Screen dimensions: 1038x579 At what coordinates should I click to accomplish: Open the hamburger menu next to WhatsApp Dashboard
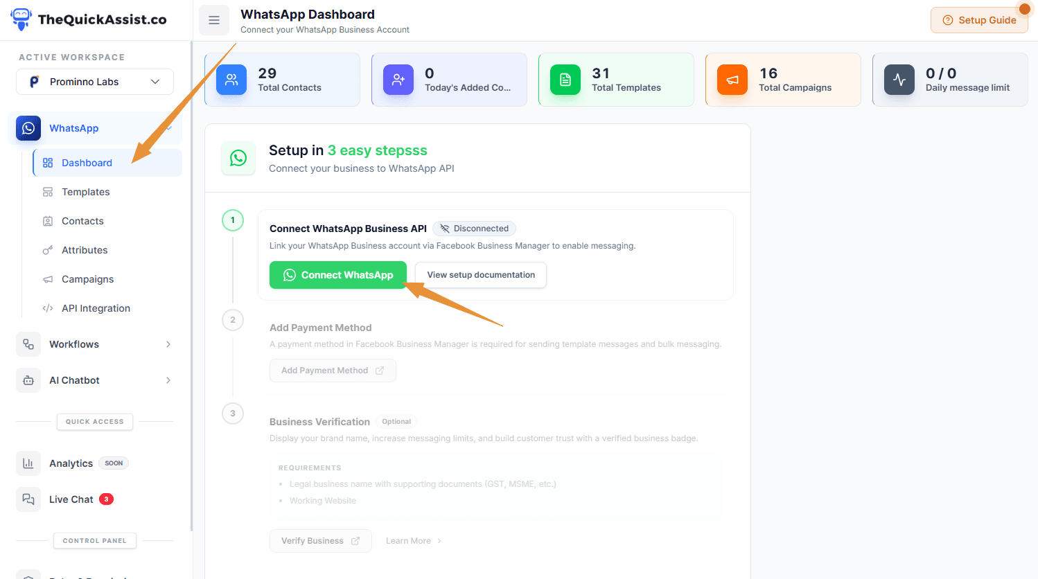(214, 20)
